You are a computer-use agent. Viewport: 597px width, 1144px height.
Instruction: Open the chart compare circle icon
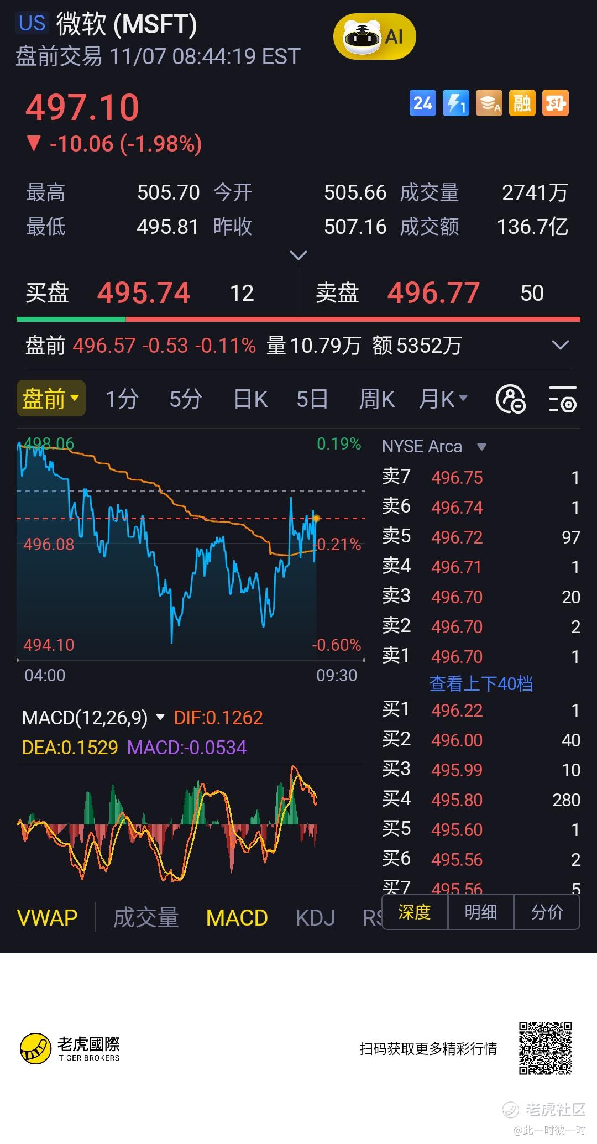click(511, 399)
